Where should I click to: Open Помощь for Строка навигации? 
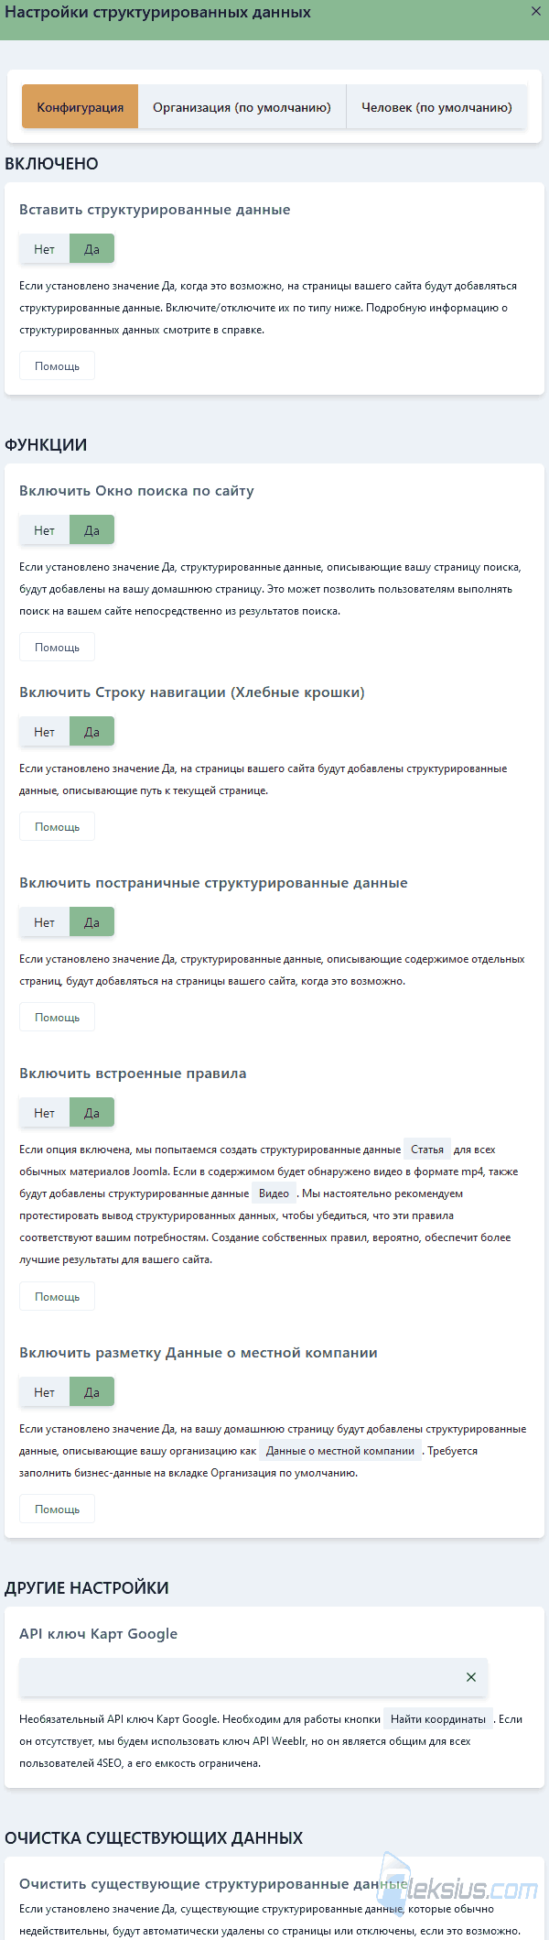pyautogui.click(x=57, y=827)
